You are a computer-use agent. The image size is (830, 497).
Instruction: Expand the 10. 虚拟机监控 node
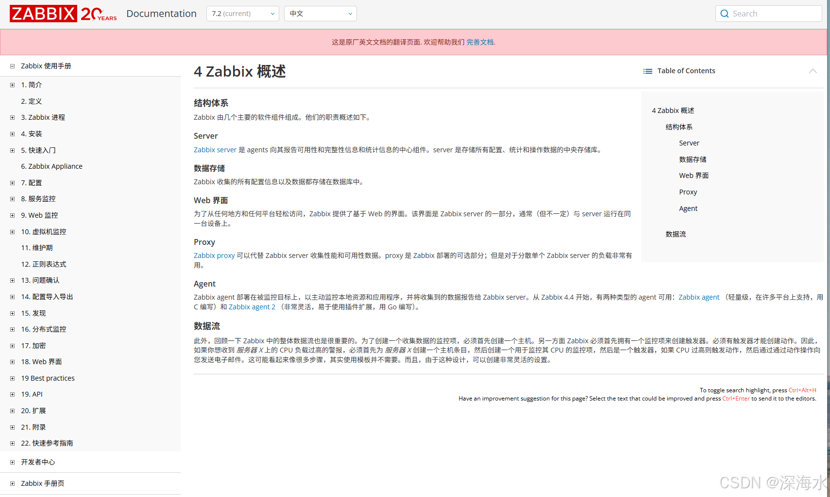pyautogui.click(x=13, y=232)
